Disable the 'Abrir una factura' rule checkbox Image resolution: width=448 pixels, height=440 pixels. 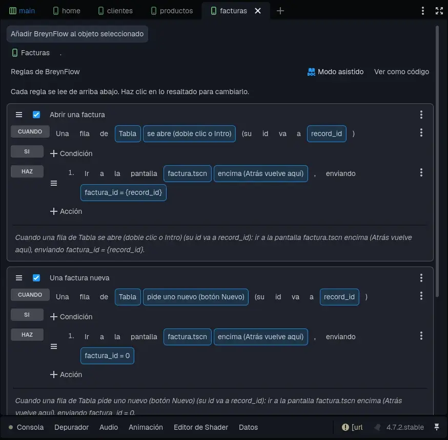(x=36, y=115)
